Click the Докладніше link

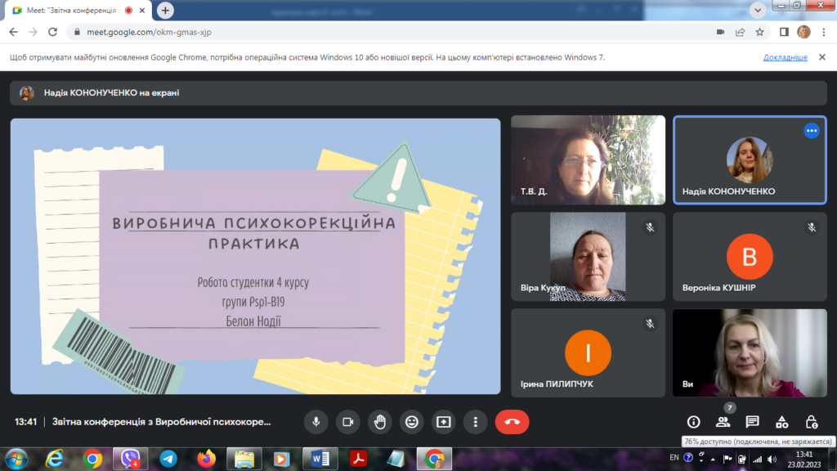pyautogui.click(x=785, y=58)
